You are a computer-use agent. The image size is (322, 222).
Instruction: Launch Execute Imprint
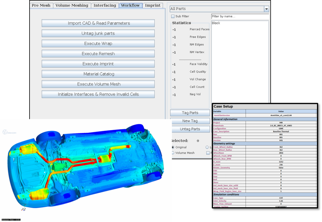pyautogui.click(x=98, y=64)
